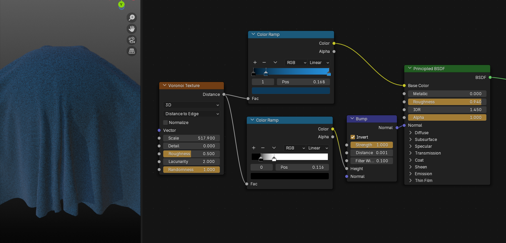Viewport: 506px width, 243px height.
Task: Expand the Emission section
Action: click(x=410, y=174)
